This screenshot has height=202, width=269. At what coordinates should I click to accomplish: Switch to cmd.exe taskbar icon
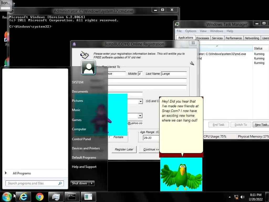point(72,197)
